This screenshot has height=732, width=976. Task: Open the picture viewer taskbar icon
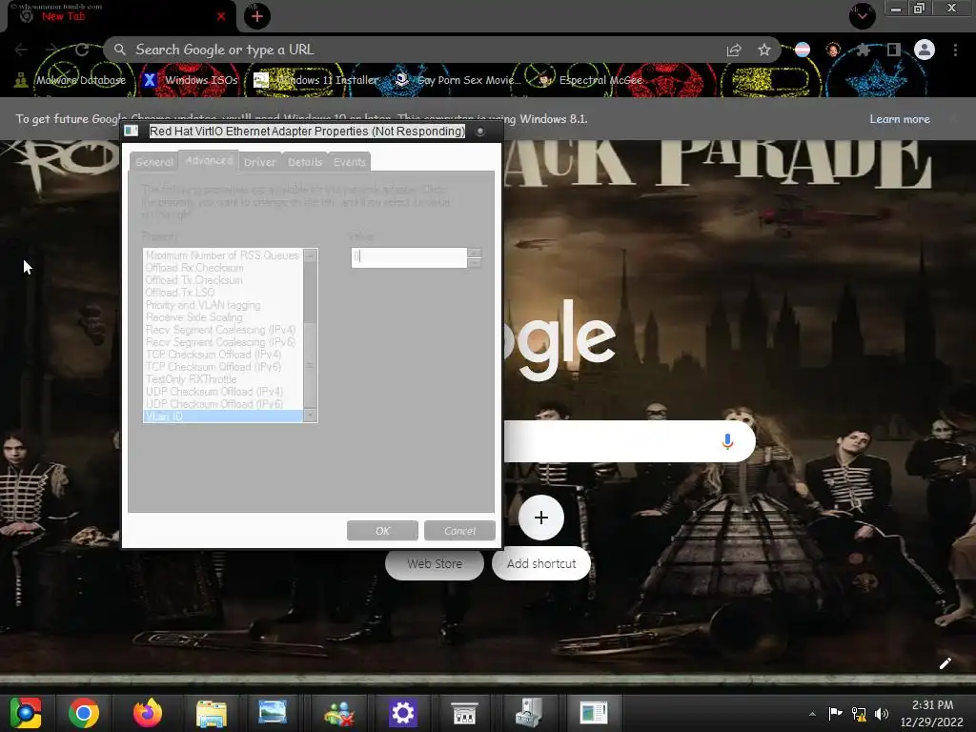273,712
